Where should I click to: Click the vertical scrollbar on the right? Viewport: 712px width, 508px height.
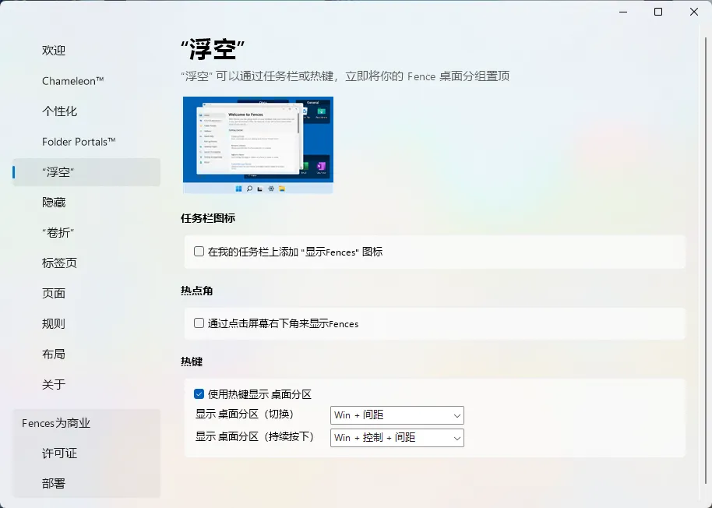[706, 259]
